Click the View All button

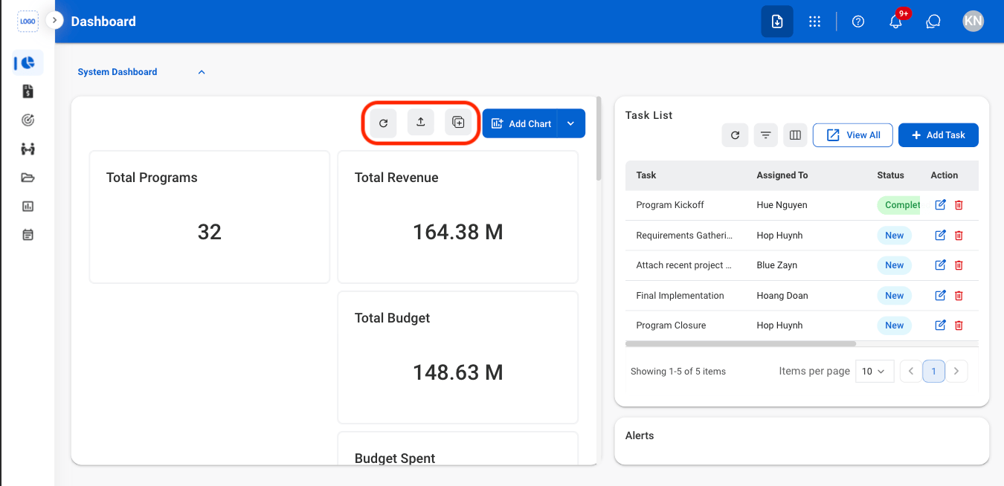pyautogui.click(x=852, y=135)
